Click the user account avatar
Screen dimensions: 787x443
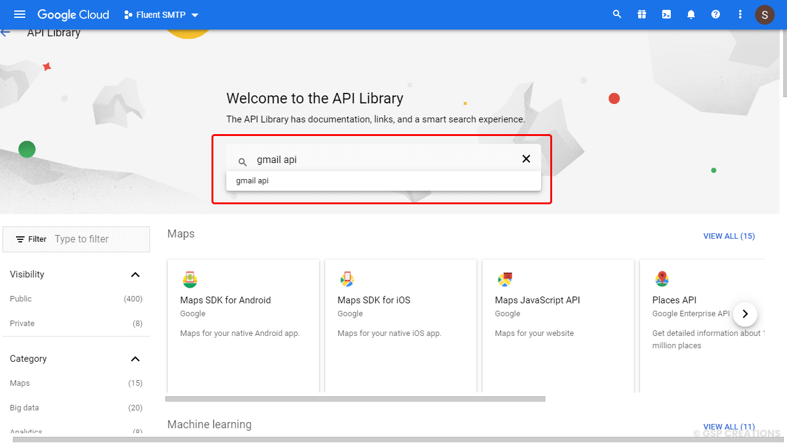[765, 15]
